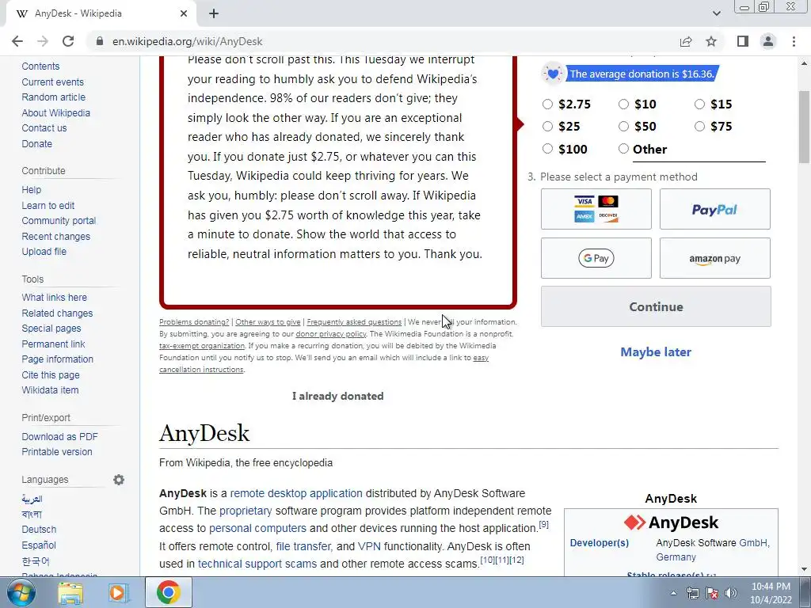The image size is (811, 608).
Task: Open donor privacy policy link
Action: click(x=331, y=334)
